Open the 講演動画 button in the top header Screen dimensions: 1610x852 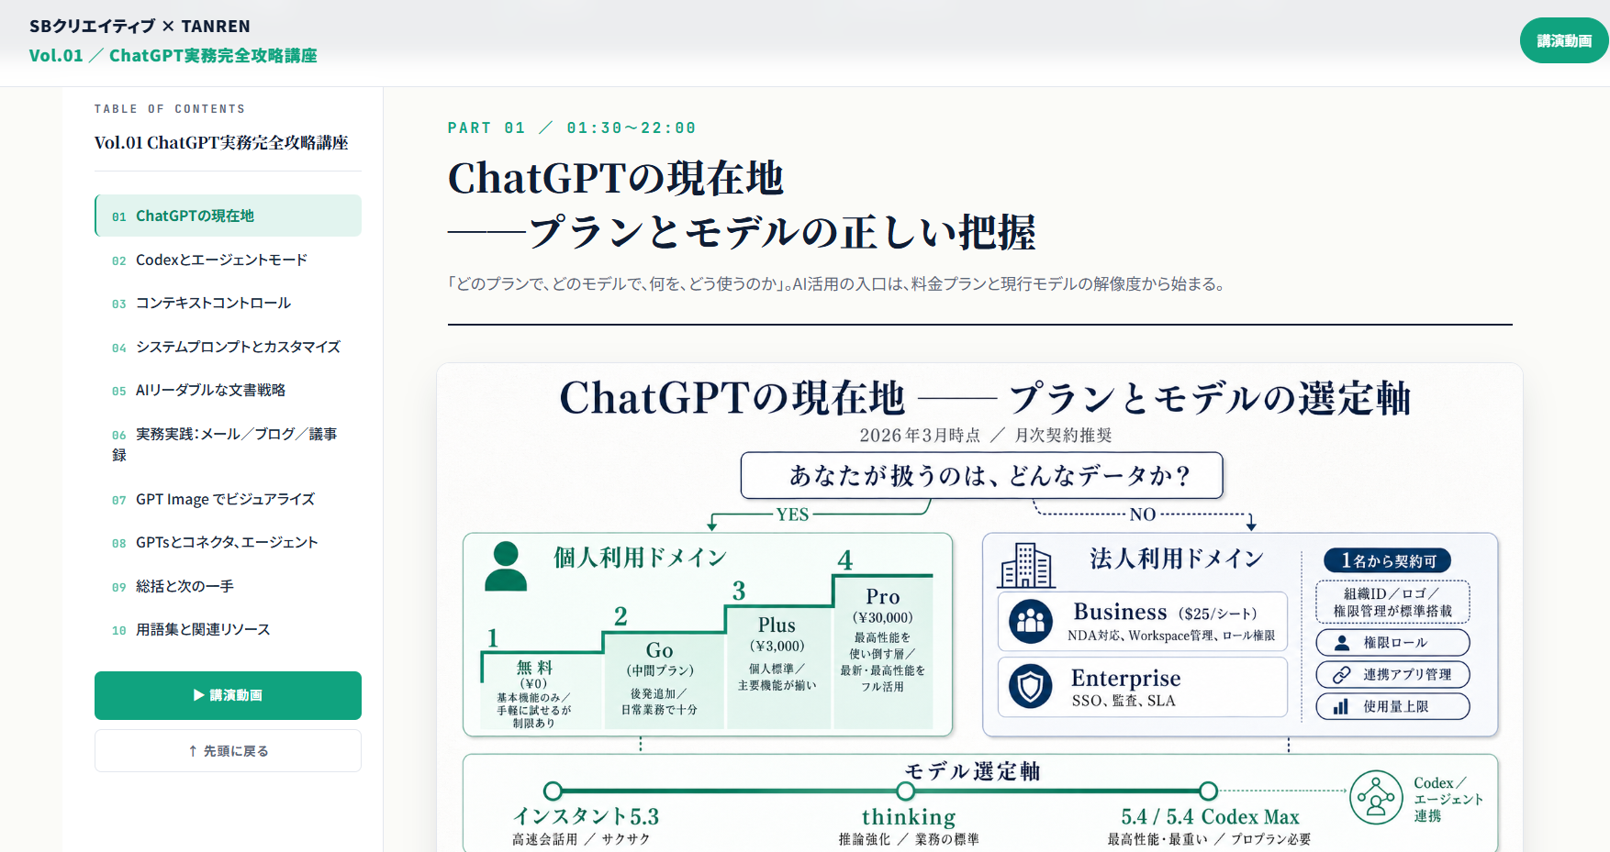coord(1564,40)
